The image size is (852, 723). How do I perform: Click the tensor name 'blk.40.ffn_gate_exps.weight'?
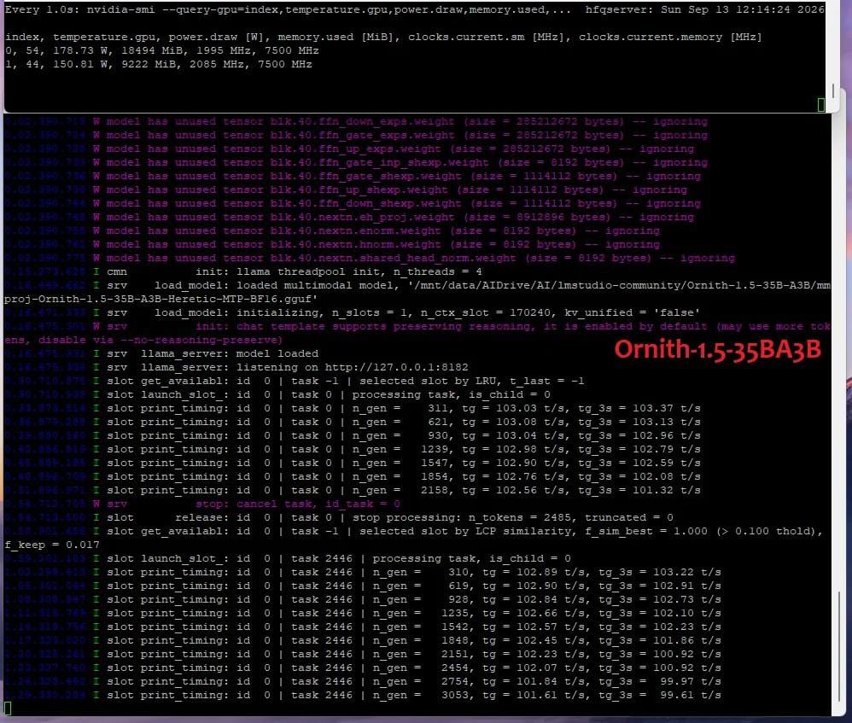click(362, 135)
